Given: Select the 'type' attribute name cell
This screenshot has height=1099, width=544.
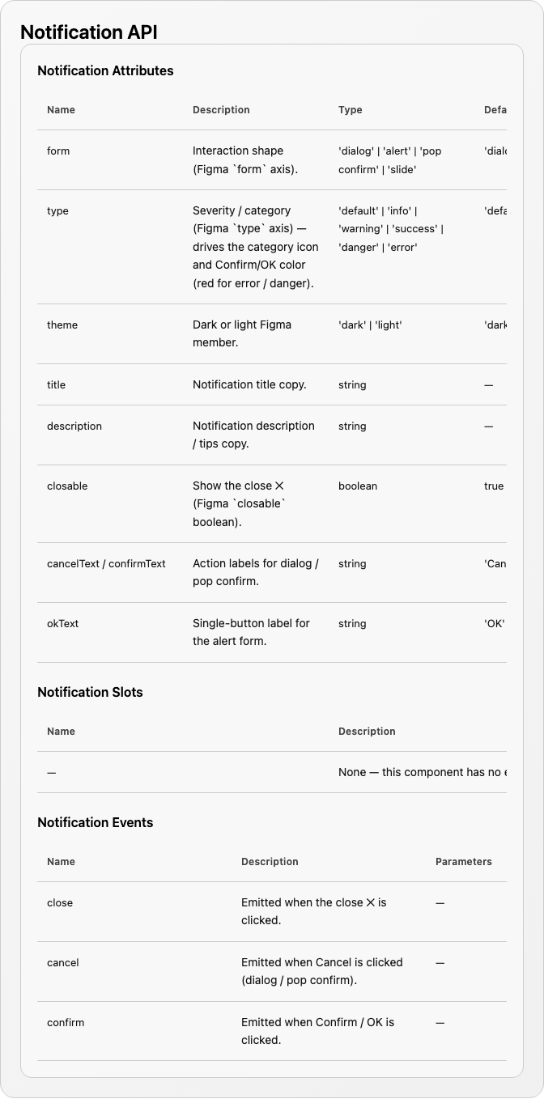Looking at the screenshot, I should coord(57,210).
